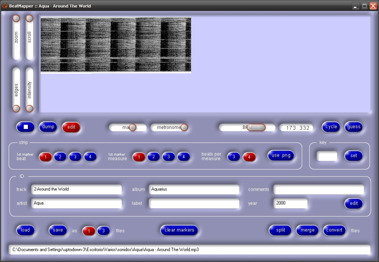This screenshot has width=379, height=262.
Task: Click the BPM slider handle
Action: click(256, 127)
